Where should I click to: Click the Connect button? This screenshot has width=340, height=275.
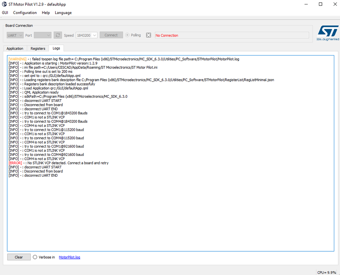pos(111,35)
